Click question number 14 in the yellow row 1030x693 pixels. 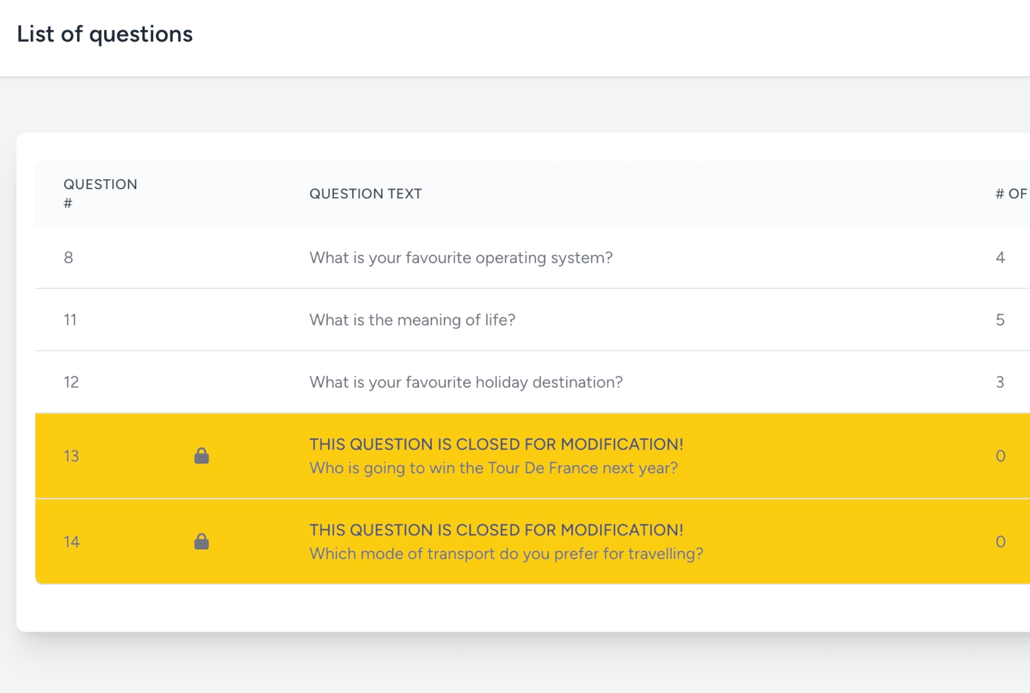point(72,542)
